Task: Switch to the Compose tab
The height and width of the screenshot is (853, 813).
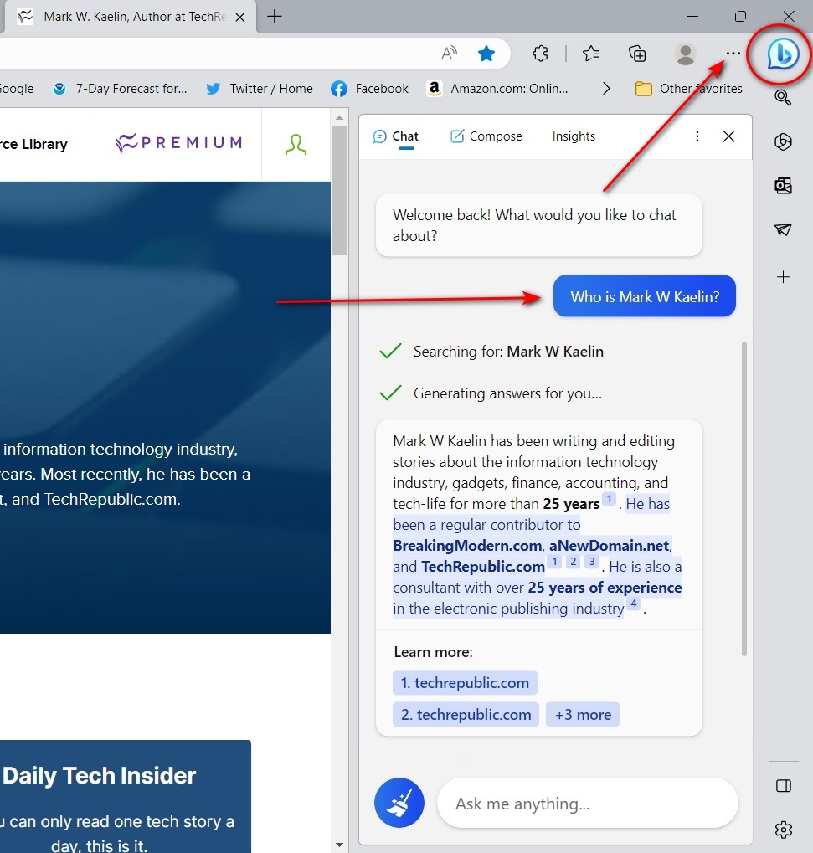Action: pyautogui.click(x=486, y=136)
